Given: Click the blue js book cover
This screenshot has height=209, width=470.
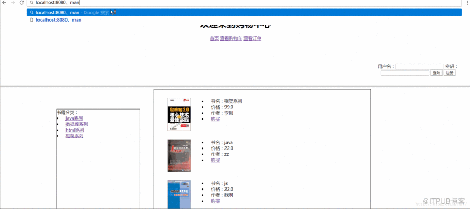Looking at the screenshot, I should [x=179, y=194].
